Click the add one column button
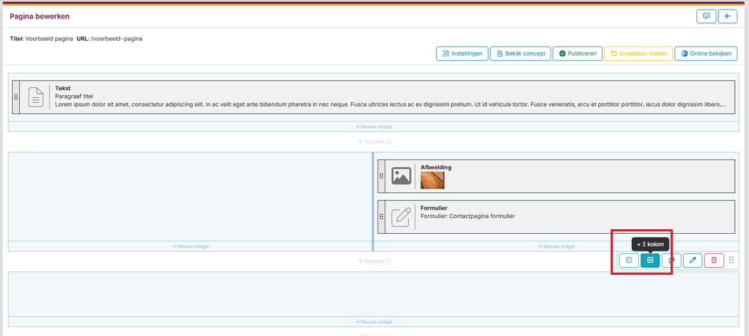Viewport: 749px width, 336px height. tap(650, 260)
